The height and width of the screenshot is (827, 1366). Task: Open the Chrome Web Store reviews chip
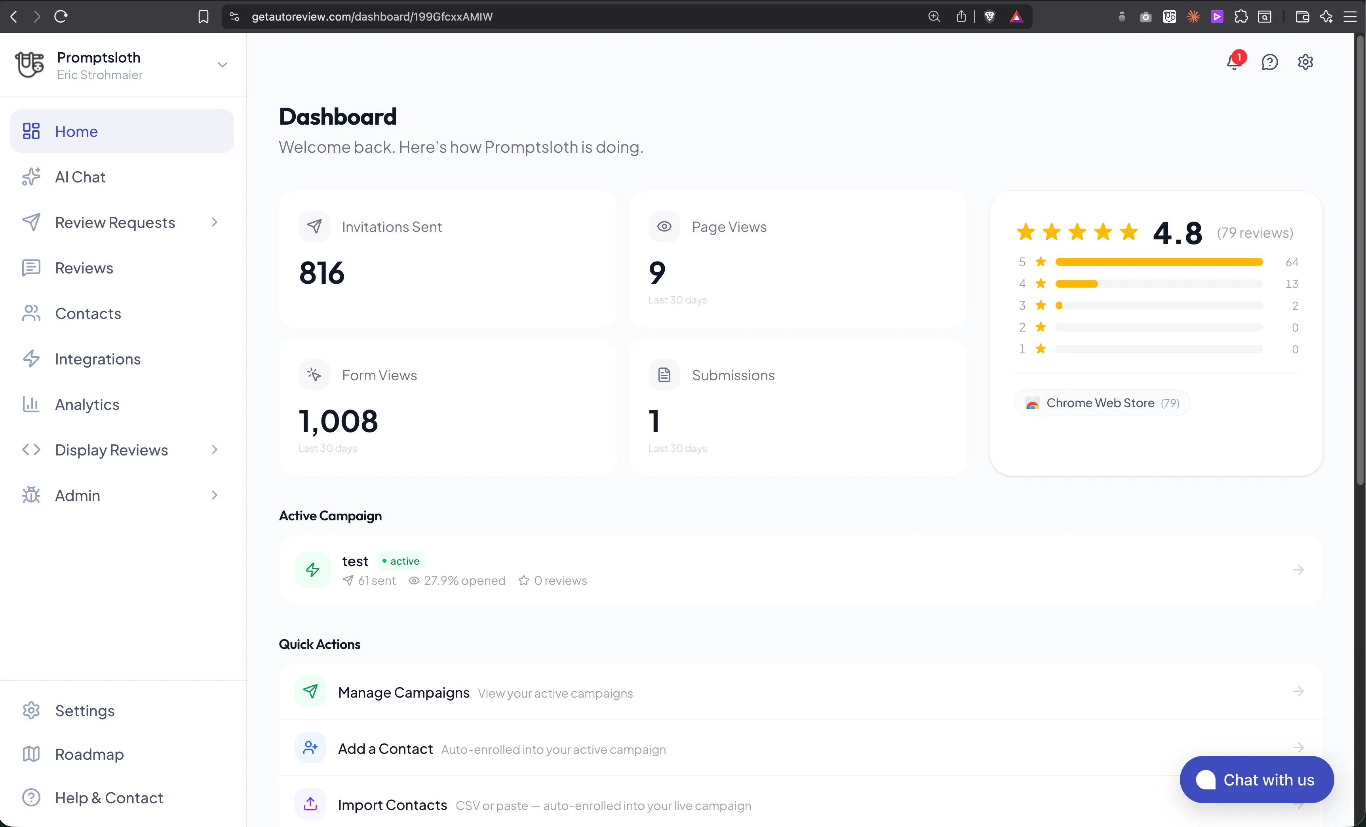click(1102, 403)
